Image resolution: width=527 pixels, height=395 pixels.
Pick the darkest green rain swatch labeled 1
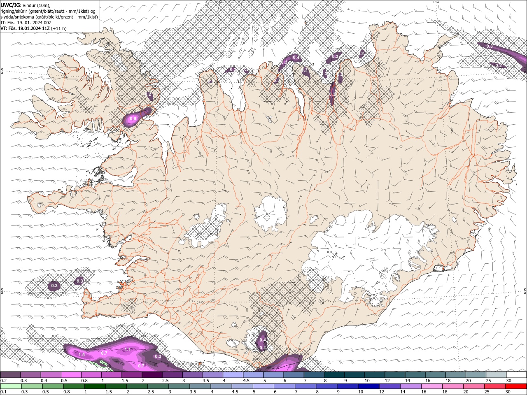95,386
